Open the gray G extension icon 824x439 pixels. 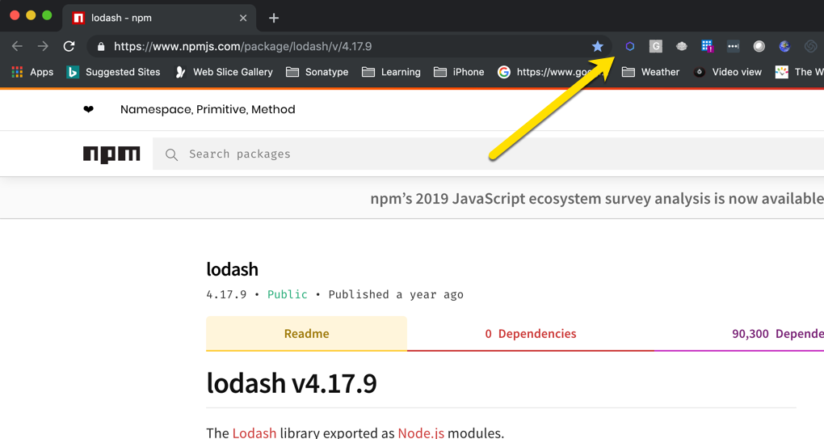tap(655, 46)
